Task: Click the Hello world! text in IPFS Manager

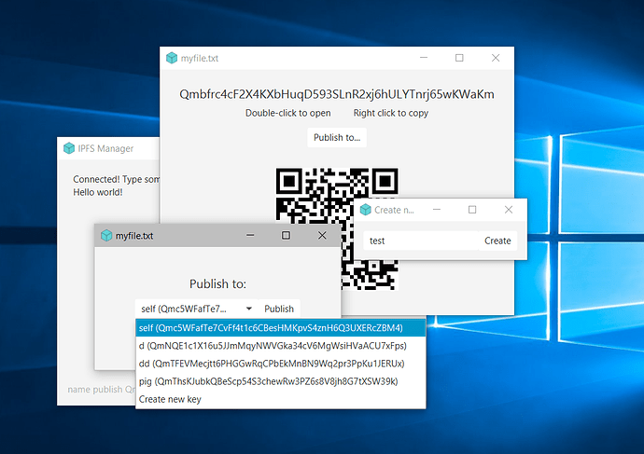Action: (x=98, y=192)
